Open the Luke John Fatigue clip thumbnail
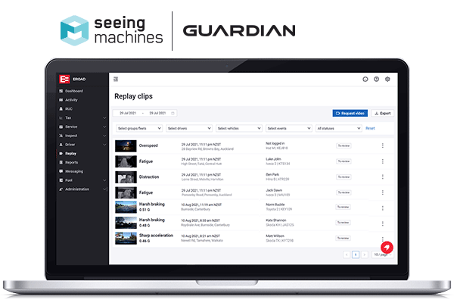Screen dimensions: 454x303 126,161
